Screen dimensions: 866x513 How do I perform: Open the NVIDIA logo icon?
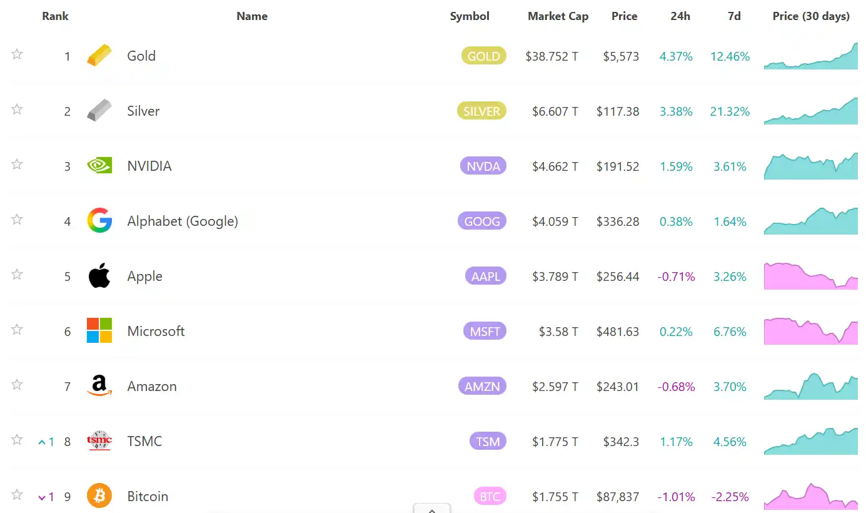click(x=99, y=166)
